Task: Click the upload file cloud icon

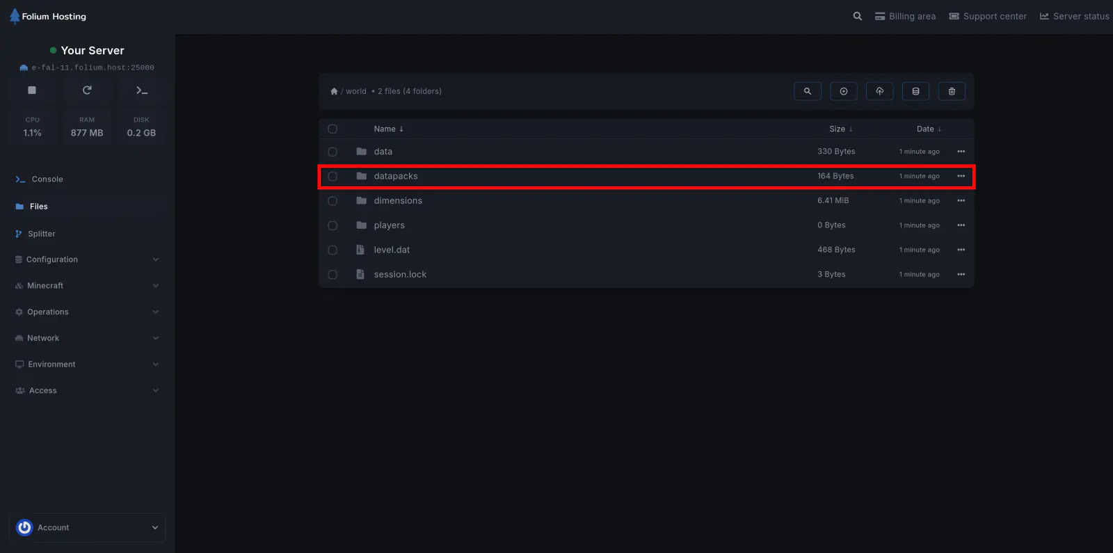Action: click(x=880, y=91)
